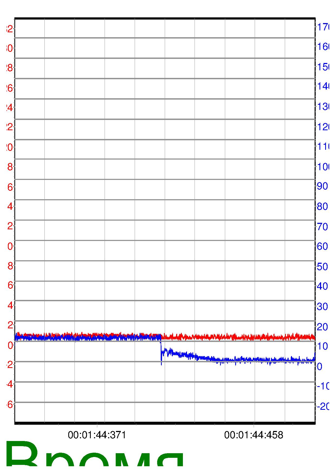The height and width of the screenshot is (476, 336).
Task: Click the time label 00:01:44:371
Action: (x=97, y=435)
